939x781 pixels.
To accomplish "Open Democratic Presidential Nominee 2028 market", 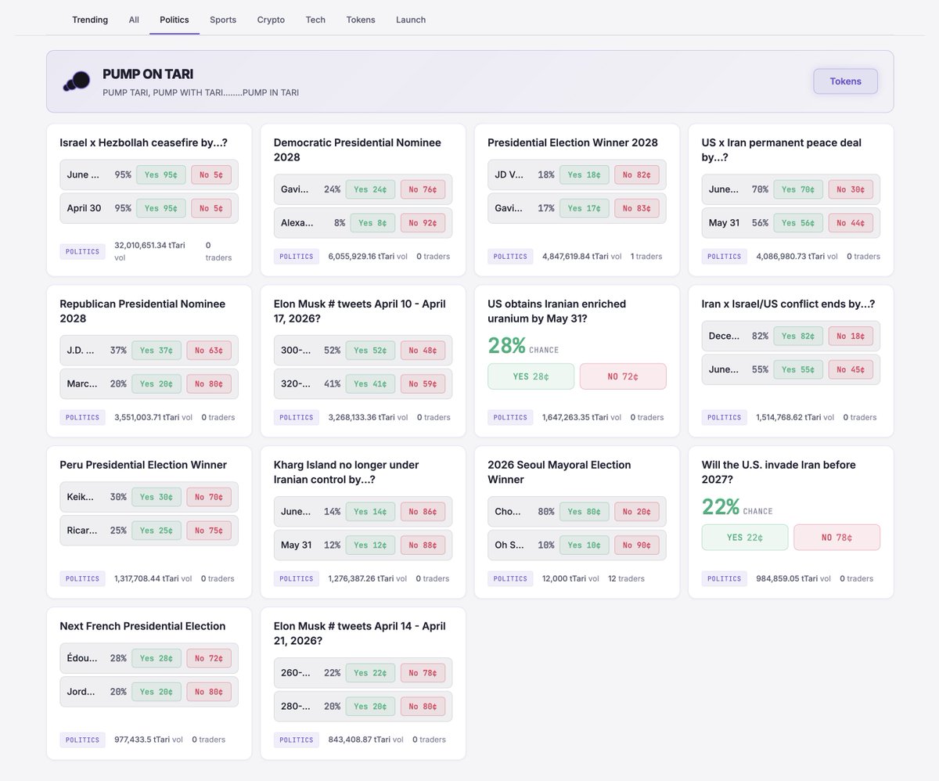I will [x=358, y=150].
